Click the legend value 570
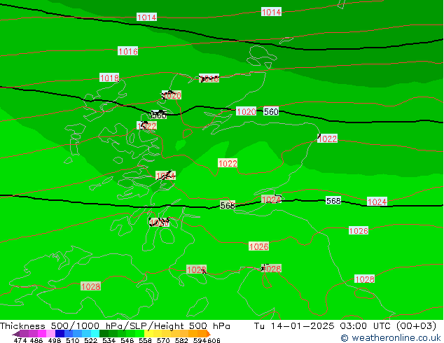 tap(163, 340)
